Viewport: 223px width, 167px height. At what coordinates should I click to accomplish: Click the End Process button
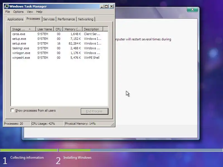[x=94, y=112]
